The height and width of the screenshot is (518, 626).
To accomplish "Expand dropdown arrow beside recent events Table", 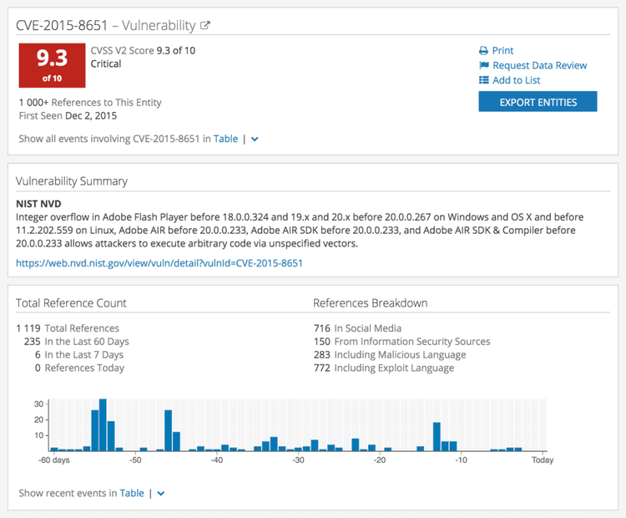I will pos(161,494).
